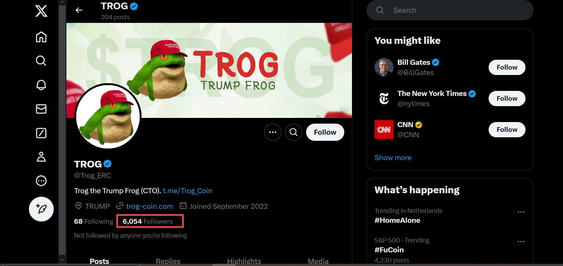Image resolution: width=563 pixels, height=266 pixels.
Task: Open Explore with magnifier sidebar icon
Action: click(41, 60)
